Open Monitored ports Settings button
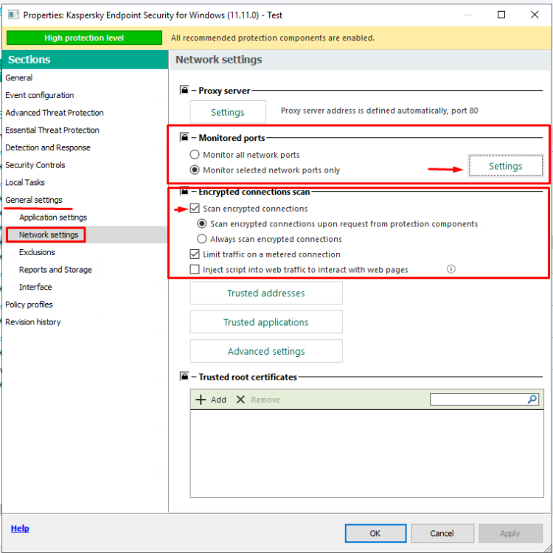 [x=505, y=166]
